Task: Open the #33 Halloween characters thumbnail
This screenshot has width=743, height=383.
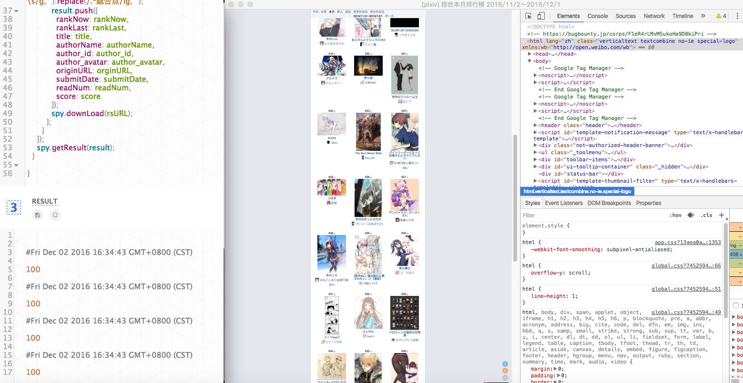Action: click(x=404, y=313)
